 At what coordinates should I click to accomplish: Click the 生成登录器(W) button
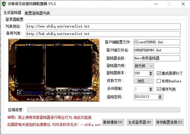point(140,122)
